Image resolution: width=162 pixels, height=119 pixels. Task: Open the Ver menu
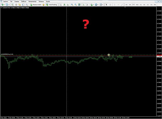click(x=11, y=2)
